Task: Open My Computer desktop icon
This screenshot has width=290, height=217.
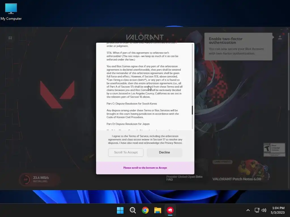Action: (x=11, y=12)
